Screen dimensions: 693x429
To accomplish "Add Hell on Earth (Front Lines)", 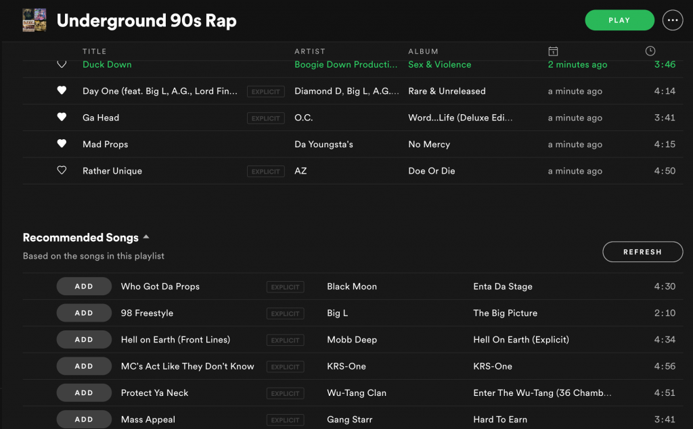I will click(84, 339).
